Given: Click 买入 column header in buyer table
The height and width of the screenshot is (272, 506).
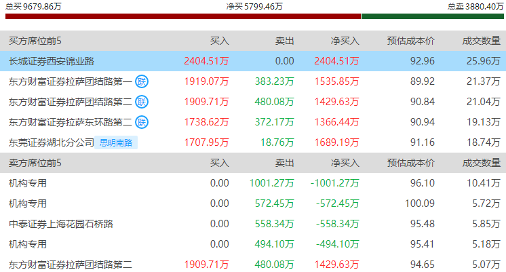Looking at the screenshot, I should (x=220, y=41).
